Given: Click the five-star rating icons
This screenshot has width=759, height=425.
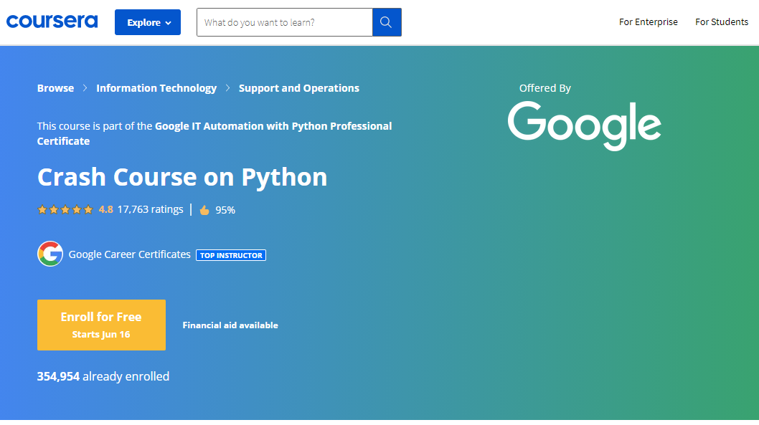Looking at the screenshot, I should pyautogui.click(x=65, y=209).
